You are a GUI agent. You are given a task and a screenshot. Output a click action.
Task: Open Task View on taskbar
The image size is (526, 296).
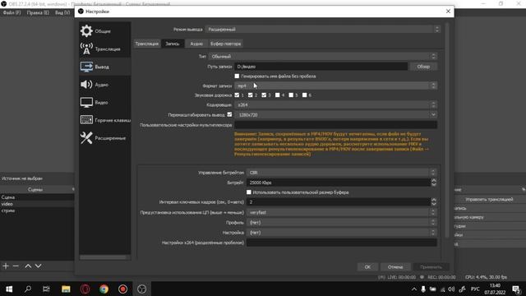(x=46, y=289)
